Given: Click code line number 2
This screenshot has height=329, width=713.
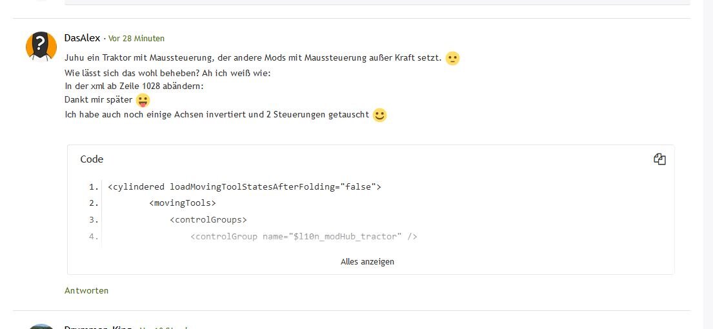Looking at the screenshot, I should point(94,203).
